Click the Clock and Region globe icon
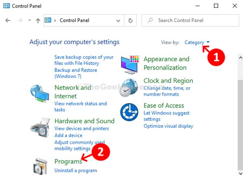Viewport: 243px width, 175px height. click(x=129, y=88)
